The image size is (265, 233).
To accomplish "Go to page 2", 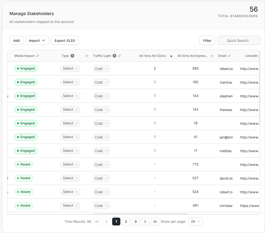I will coord(126,221).
